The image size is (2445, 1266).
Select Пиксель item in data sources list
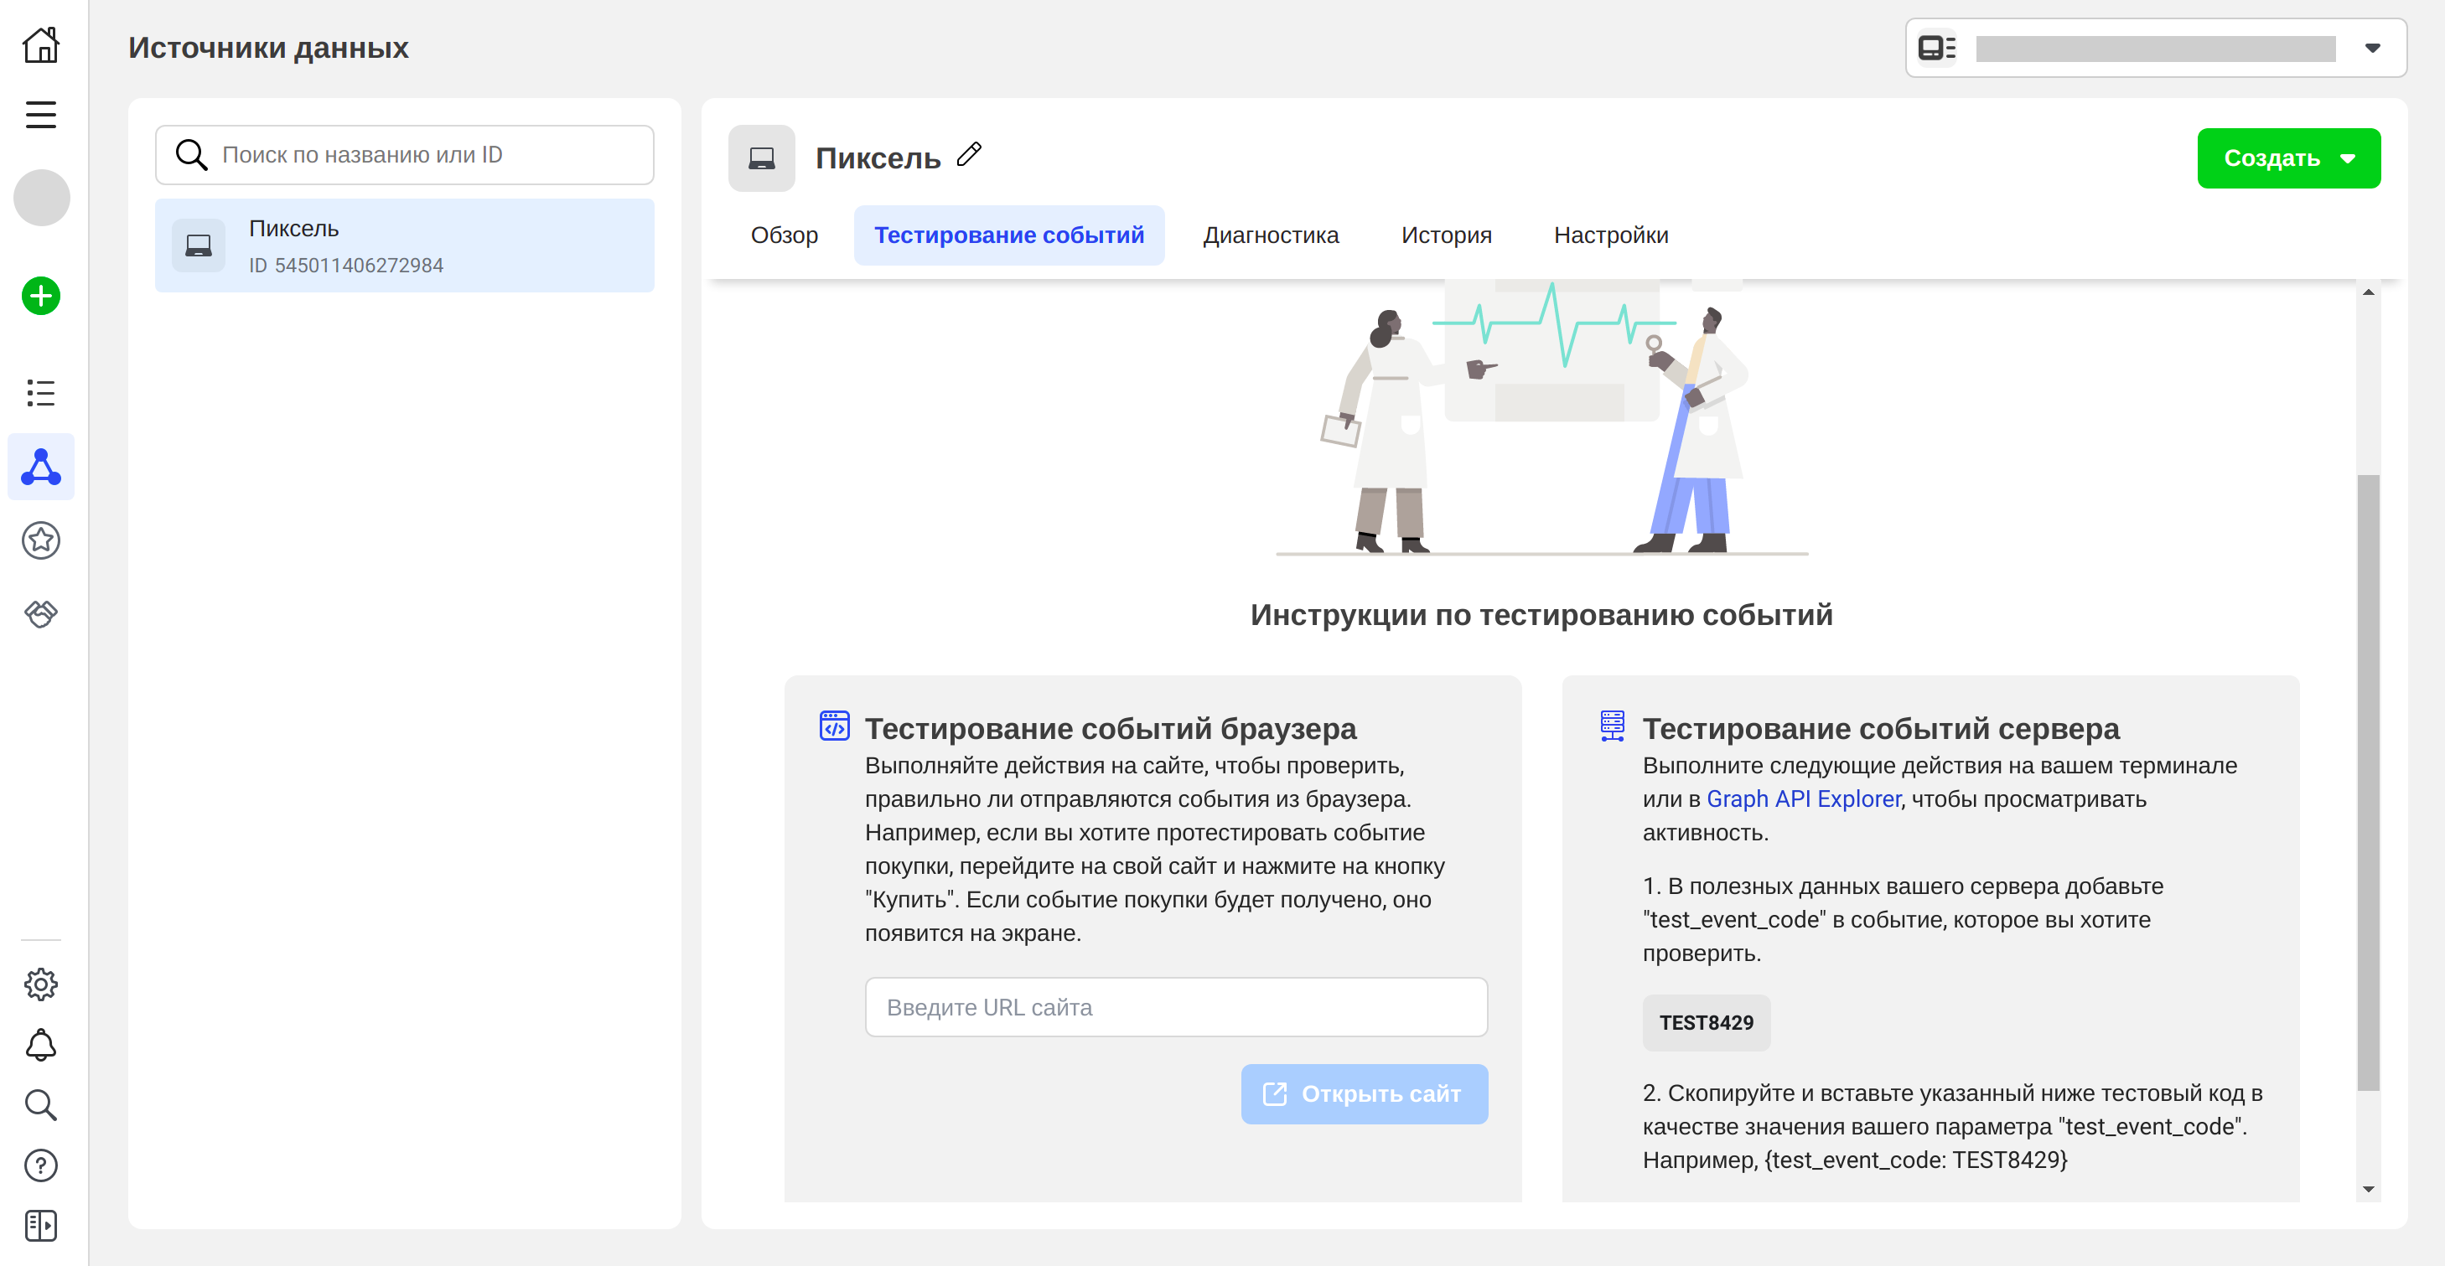pos(404,245)
